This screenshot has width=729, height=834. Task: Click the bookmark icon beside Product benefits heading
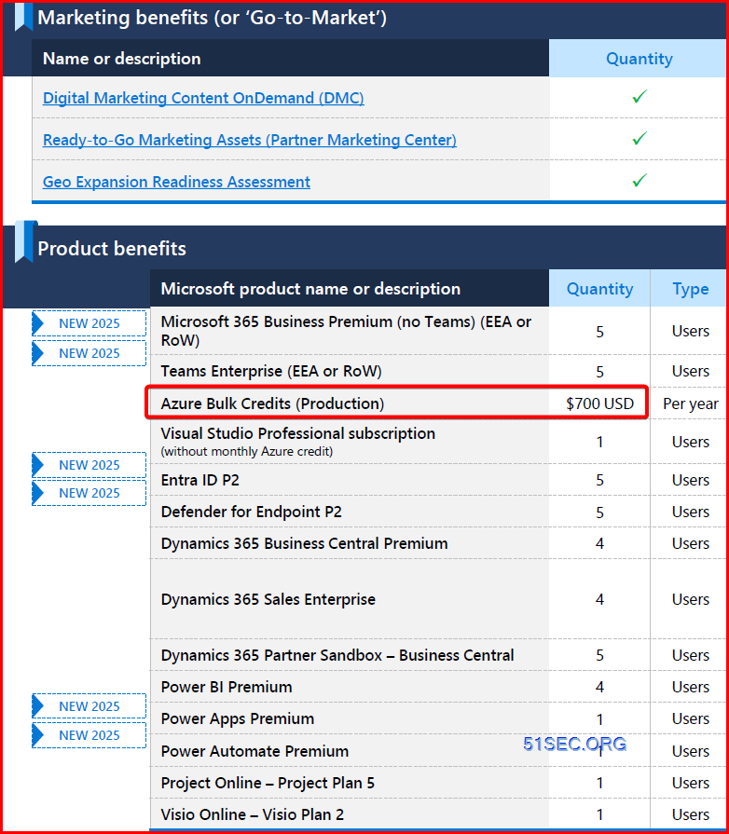click(25, 242)
